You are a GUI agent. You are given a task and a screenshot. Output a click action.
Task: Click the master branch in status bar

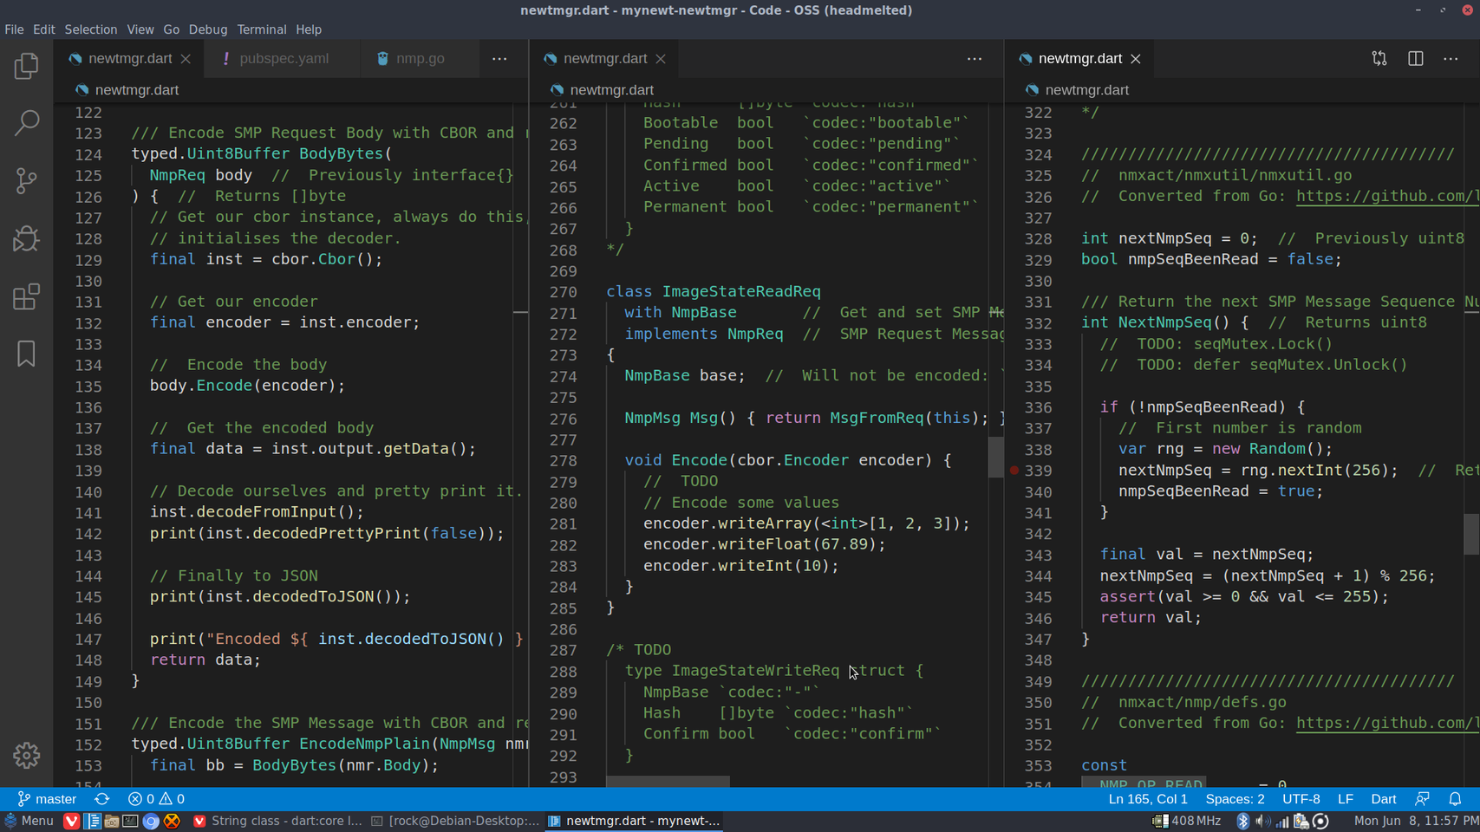pos(48,799)
